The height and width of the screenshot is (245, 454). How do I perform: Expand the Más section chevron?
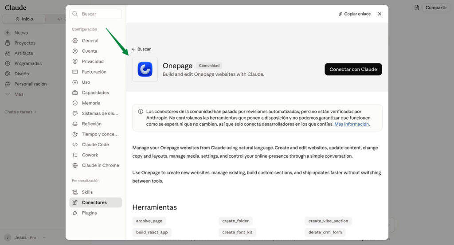pos(8,94)
